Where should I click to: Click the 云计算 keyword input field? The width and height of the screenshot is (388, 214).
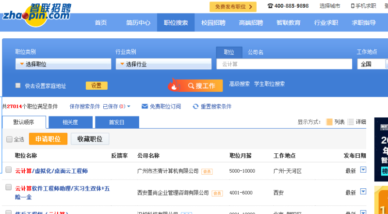point(284,64)
